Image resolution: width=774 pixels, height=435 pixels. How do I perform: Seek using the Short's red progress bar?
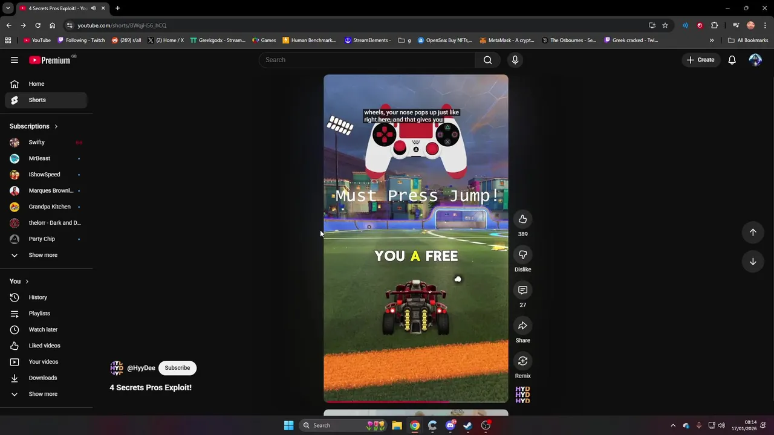point(416,402)
